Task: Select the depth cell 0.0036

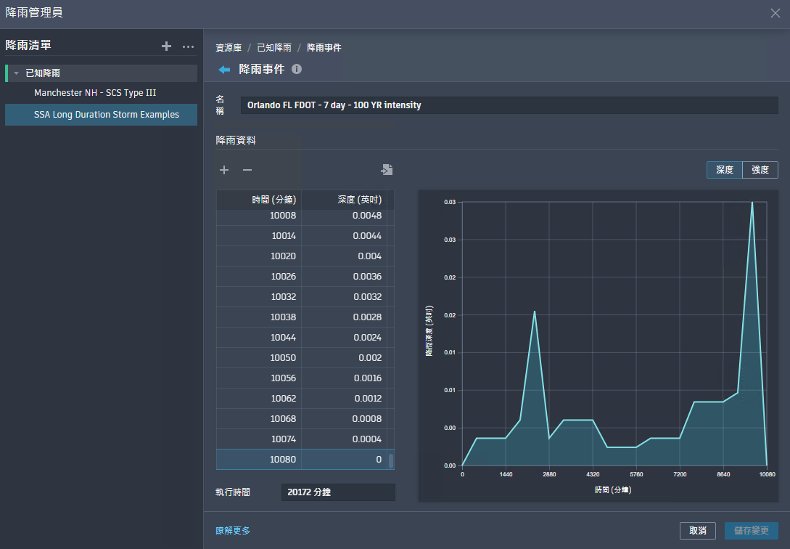Action: 345,276
